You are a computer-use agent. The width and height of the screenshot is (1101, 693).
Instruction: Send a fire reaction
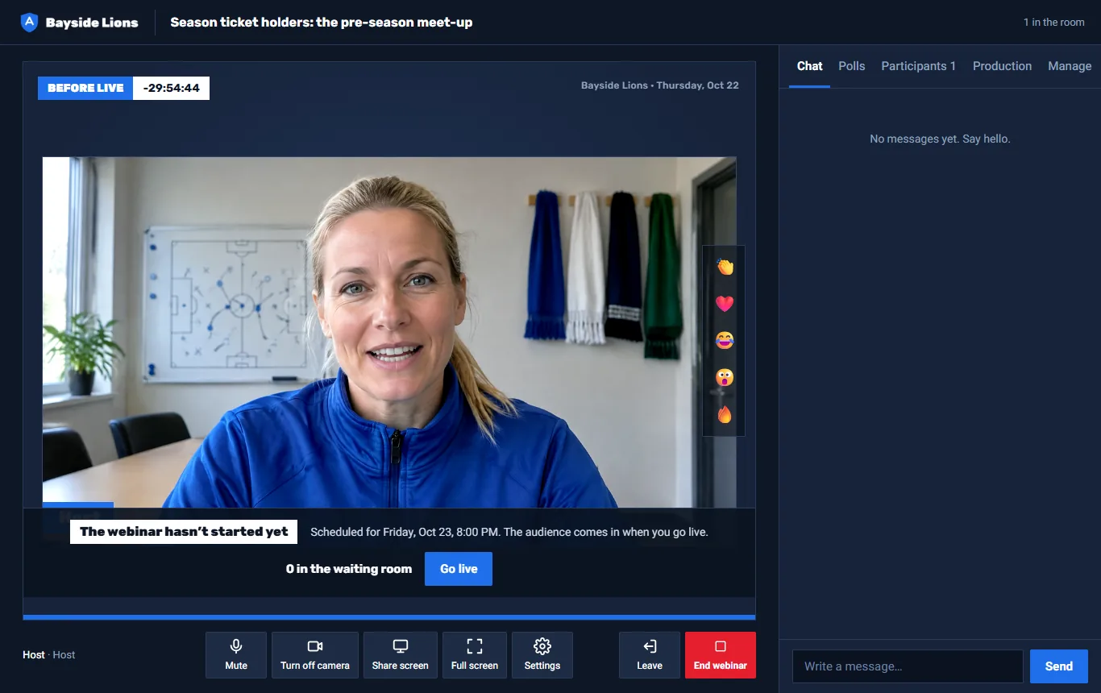point(725,414)
